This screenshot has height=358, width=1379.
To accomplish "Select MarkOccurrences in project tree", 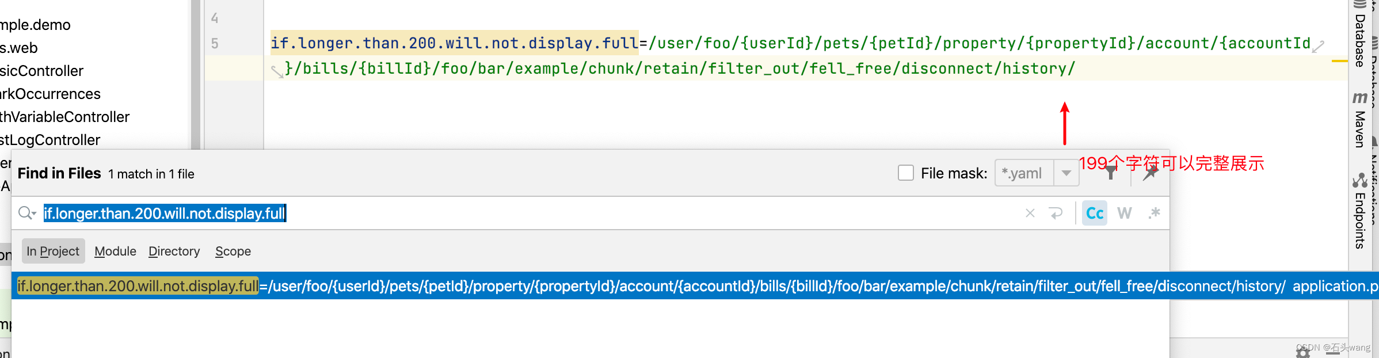I will coord(50,94).
